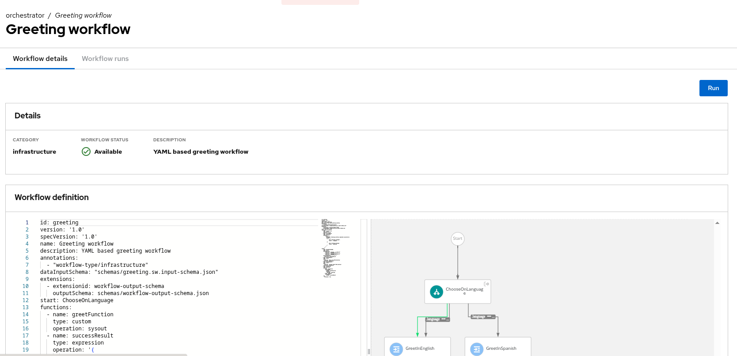Click the 'start: ChooseOnLanguage' code line
This screenshot has width=737, height=356.
pos(77,300)
